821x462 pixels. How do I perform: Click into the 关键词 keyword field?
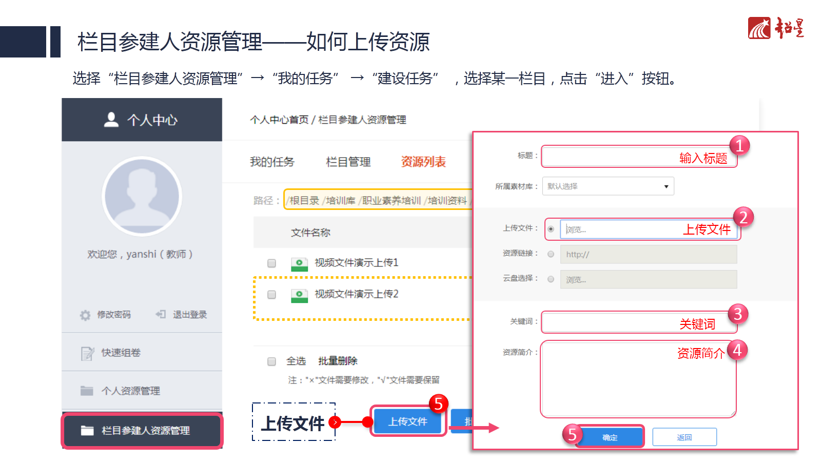coord(639,322)
